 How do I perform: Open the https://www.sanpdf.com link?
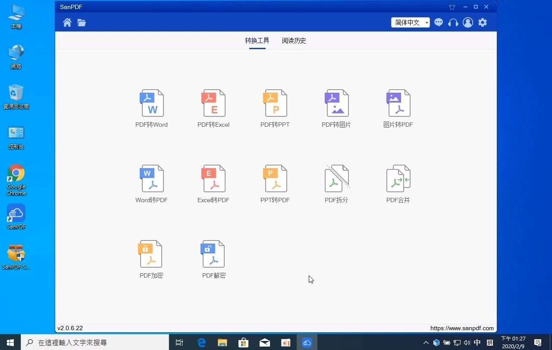pos(462,328)
